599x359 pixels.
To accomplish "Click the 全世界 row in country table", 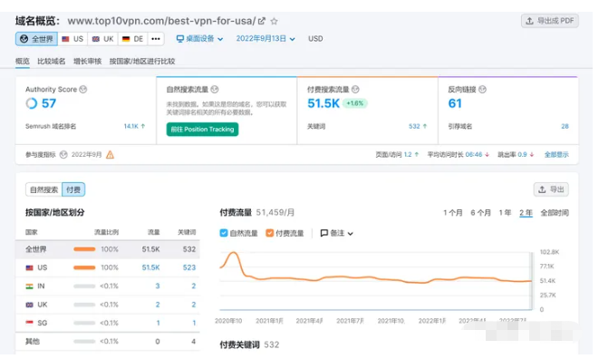I will tap(108, 249).
